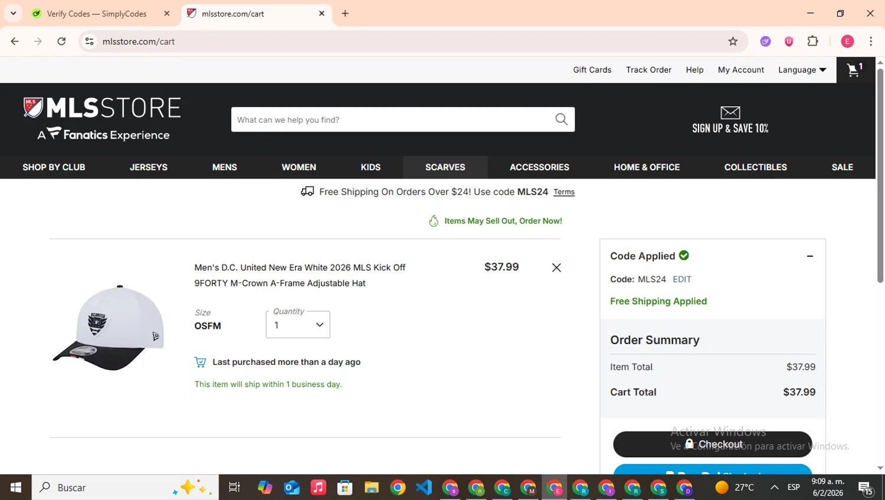Open the COLLECTIBLES menu

click(x=756, y=167)
